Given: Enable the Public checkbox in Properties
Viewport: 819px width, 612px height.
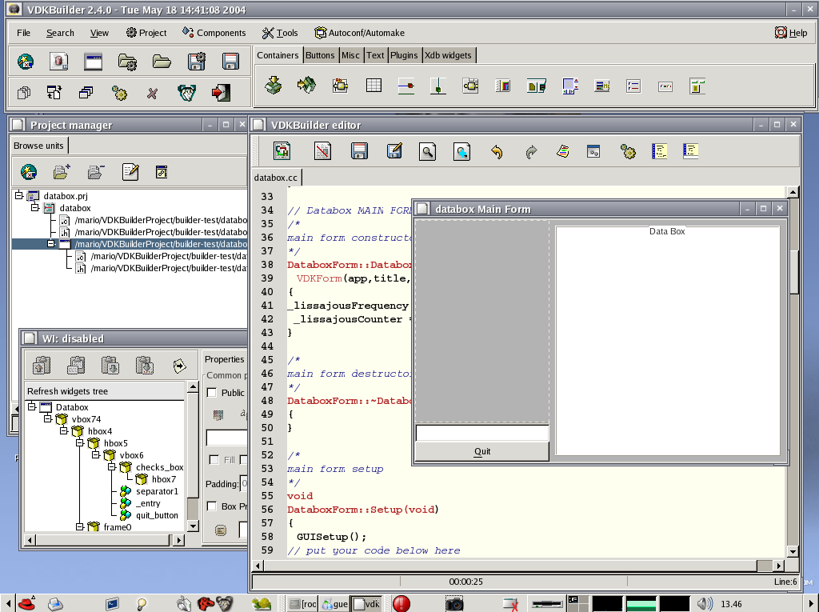Looking at the screenshot, I should coord(212,393).
